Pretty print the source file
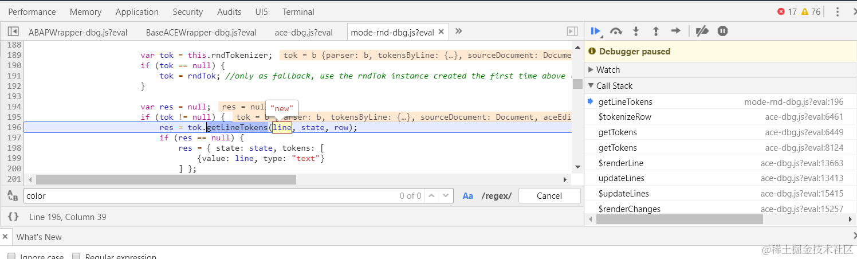Viewport: 857px width, 259px height. pos(13,217)
